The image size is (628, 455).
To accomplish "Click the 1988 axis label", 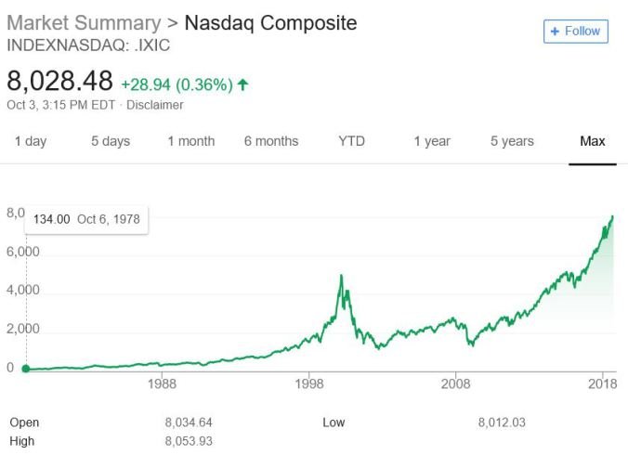I will click(x=162, y=383).
